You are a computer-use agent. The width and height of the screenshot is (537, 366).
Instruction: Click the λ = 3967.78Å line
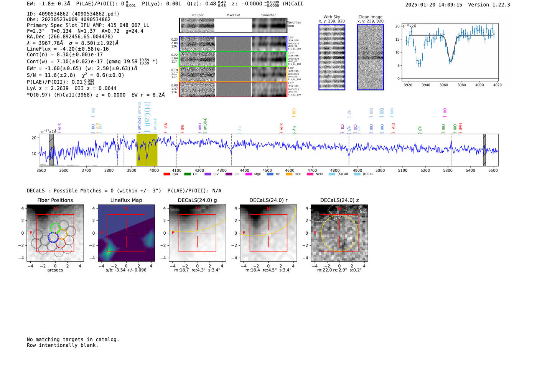73,43
